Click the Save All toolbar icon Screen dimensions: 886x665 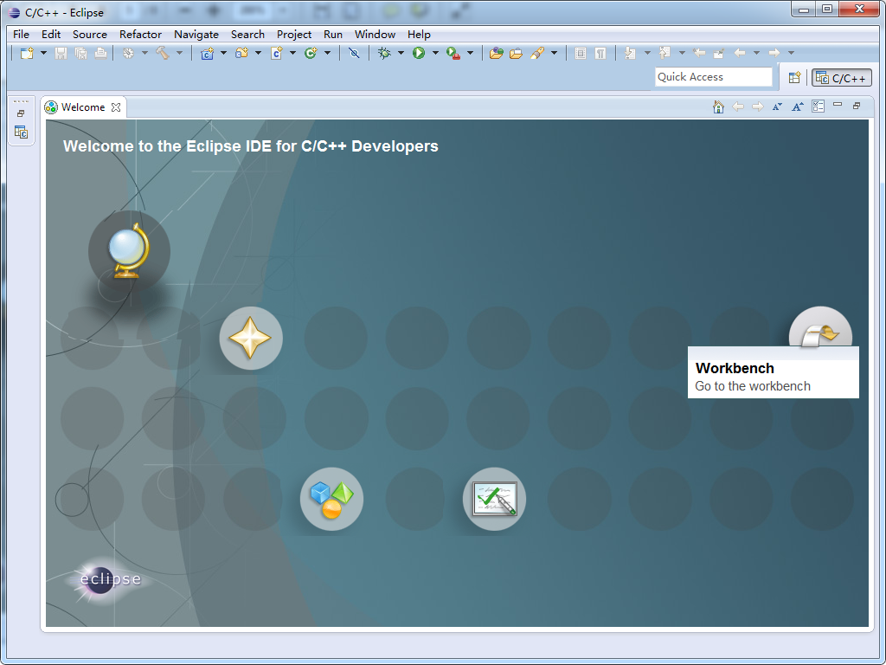tap(80, 53)
